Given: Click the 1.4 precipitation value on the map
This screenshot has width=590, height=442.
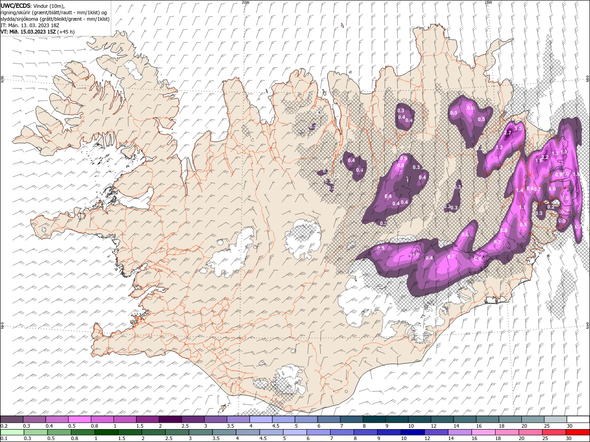Looking at the screenshot, I should (519, 190).
